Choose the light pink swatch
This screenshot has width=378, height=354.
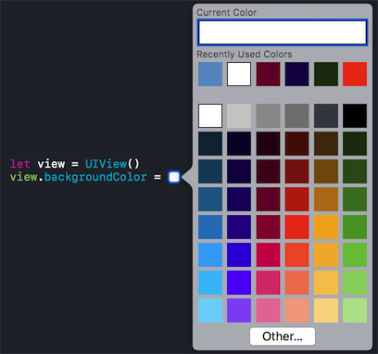click(268, 310)
